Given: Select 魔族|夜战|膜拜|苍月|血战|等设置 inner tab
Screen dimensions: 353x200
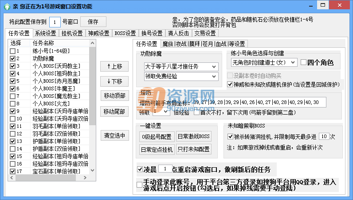Looking at the screenshot, I should pos(204,44).
